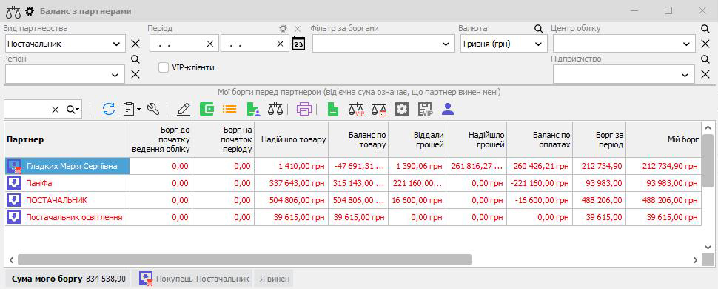Click the Сума мого боргу total
This screenshot has width=718, height=289.
point(68,279)
